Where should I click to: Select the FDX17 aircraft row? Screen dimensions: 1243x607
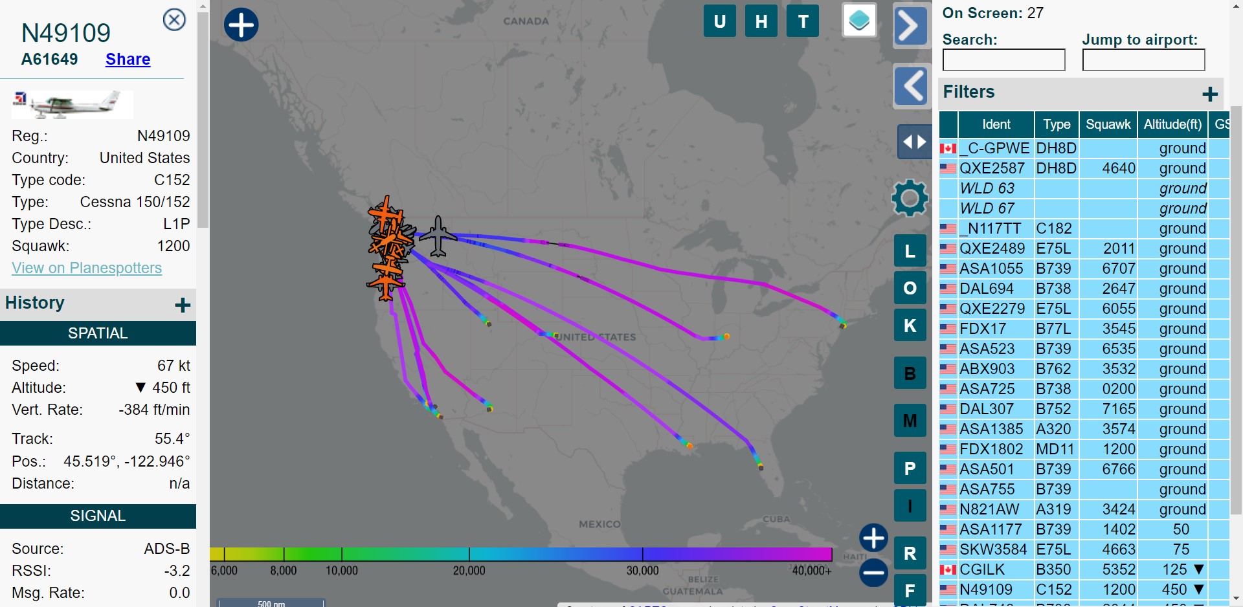(x=1084, y=329)
